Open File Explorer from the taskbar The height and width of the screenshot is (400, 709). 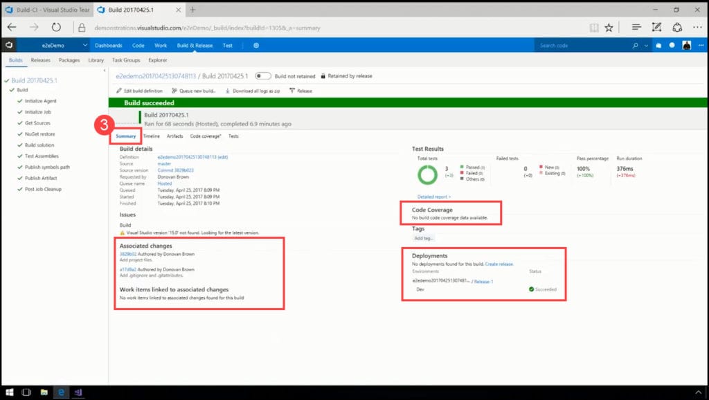(x=44, y=392)
